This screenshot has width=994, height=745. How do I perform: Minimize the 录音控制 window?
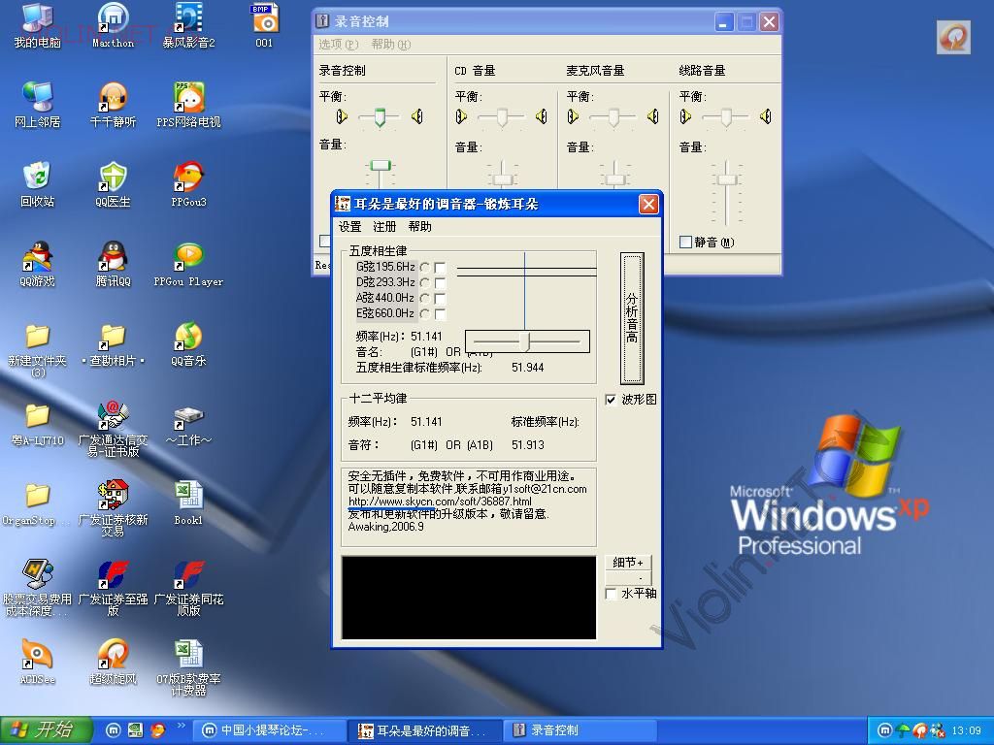723,22
